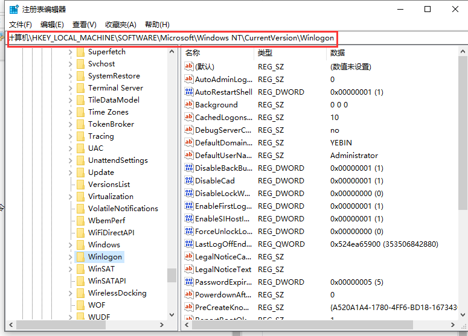Click the registry path address bar
This screenshot has width=468, height=336.
[172, 38]
